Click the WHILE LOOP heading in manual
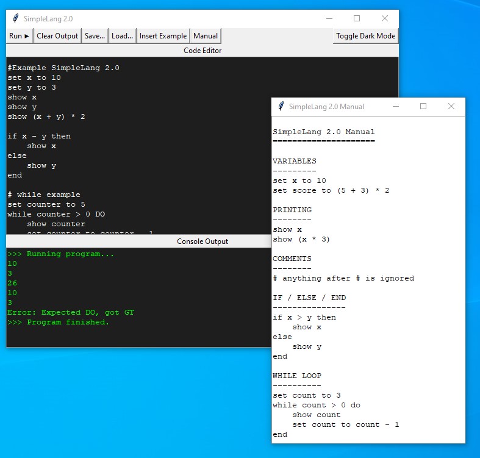 coord(297,376)
